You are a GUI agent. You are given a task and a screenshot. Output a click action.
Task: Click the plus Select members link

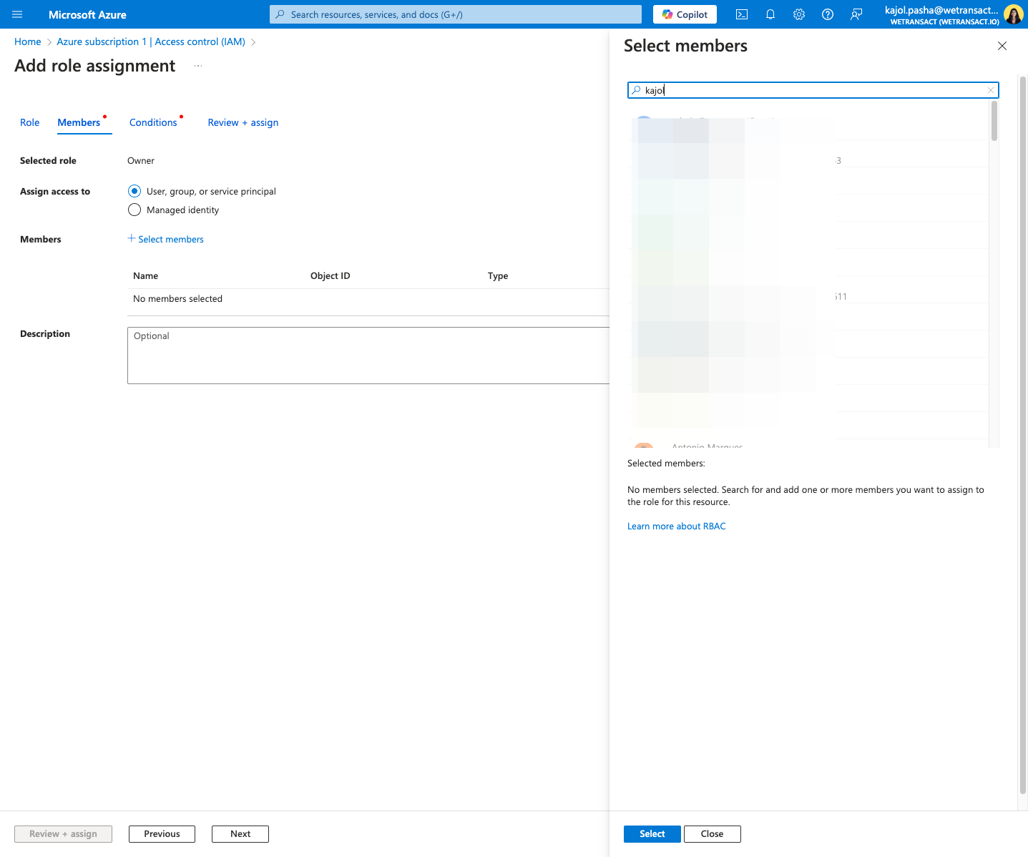coord(165,239)
